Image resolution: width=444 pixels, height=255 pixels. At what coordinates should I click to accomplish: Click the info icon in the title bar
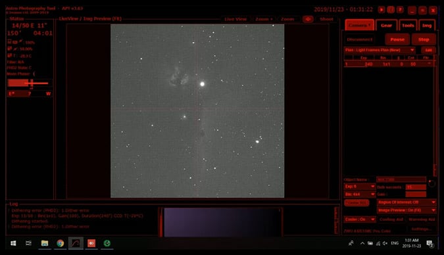coord(391,10)
